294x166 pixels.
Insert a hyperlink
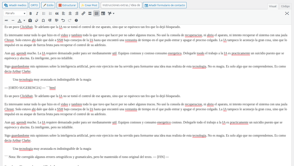pyautogui.click(x=83, y=13)
